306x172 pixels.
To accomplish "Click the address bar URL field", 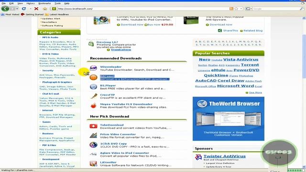I will [141, 9].
